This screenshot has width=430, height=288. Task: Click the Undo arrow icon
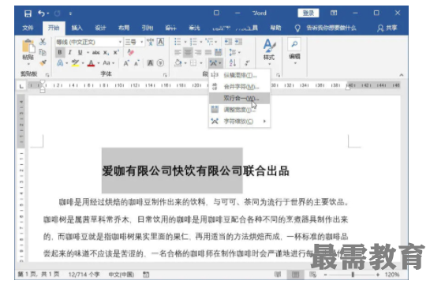tap(41, 13)
